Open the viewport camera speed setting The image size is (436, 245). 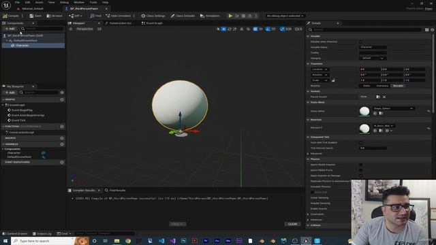click(298, 29)
